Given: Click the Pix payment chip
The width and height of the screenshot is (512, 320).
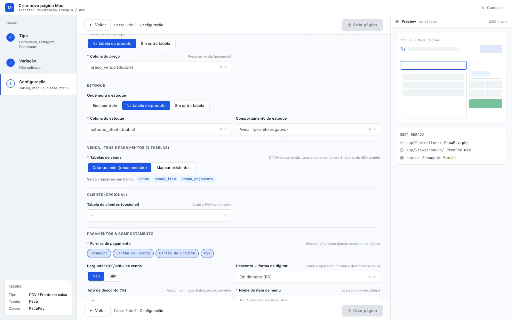Looking at the screenshot, I should tap(207, 253).
